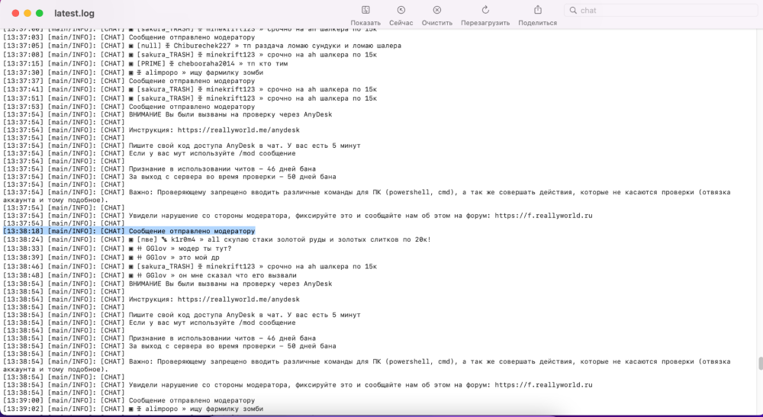Screen dimensions: 763x417
Task: Select 13:37:54 'Признание в использовании читов' line
Action: [x=159, y=169]
